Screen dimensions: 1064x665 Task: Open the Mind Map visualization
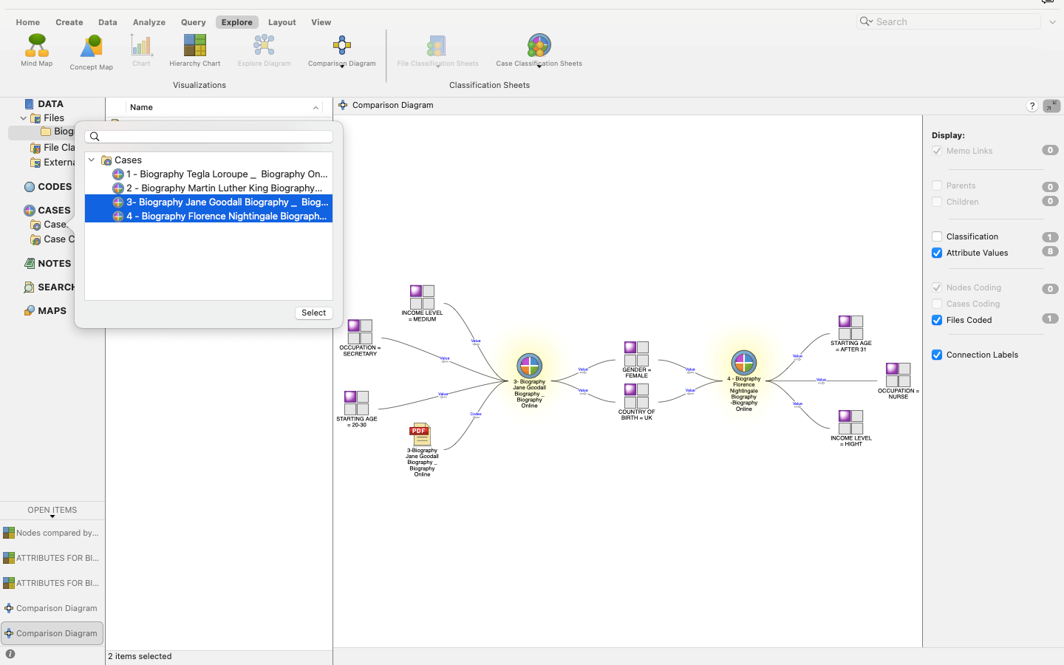(36, 50)
